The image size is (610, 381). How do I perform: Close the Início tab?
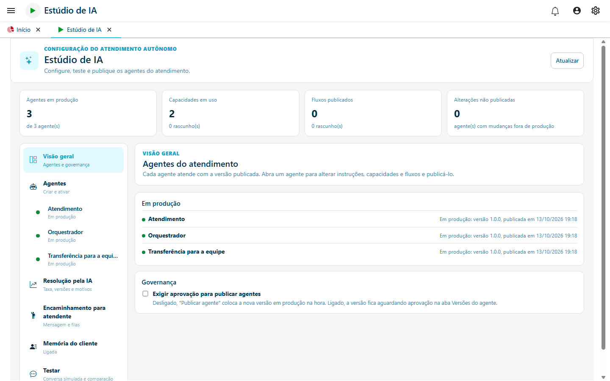[38, 30]
